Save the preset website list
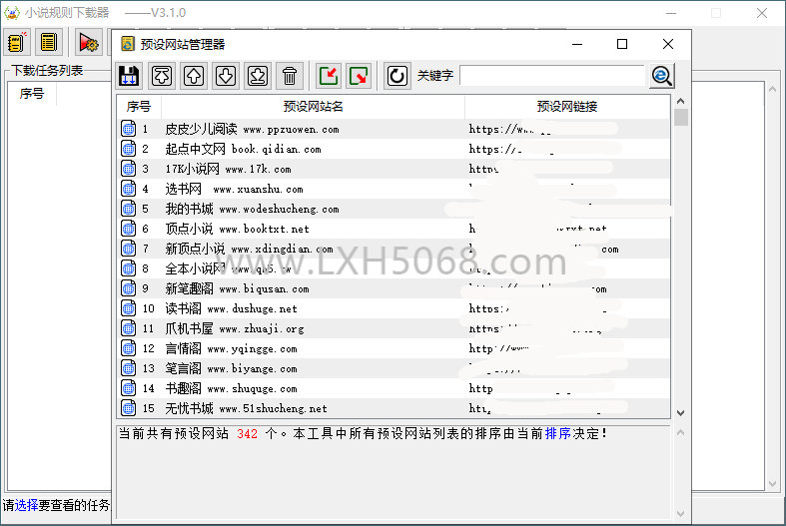This screenshot has width=786, height=526. (x=129, y=76)
